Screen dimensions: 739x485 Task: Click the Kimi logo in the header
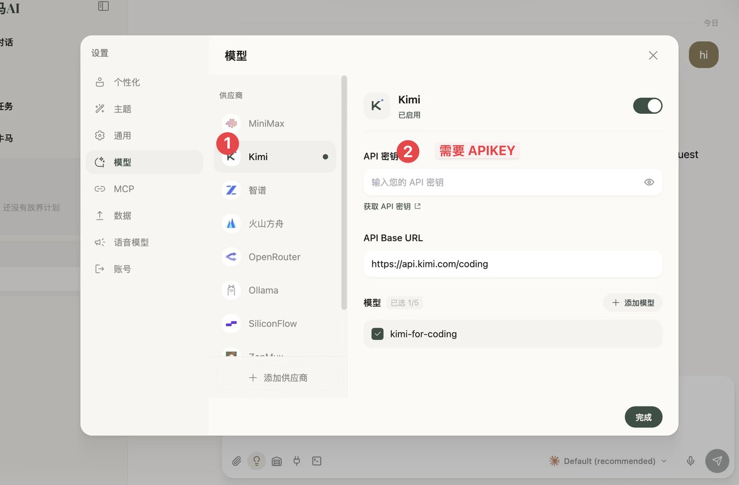[x=377, y=106]
